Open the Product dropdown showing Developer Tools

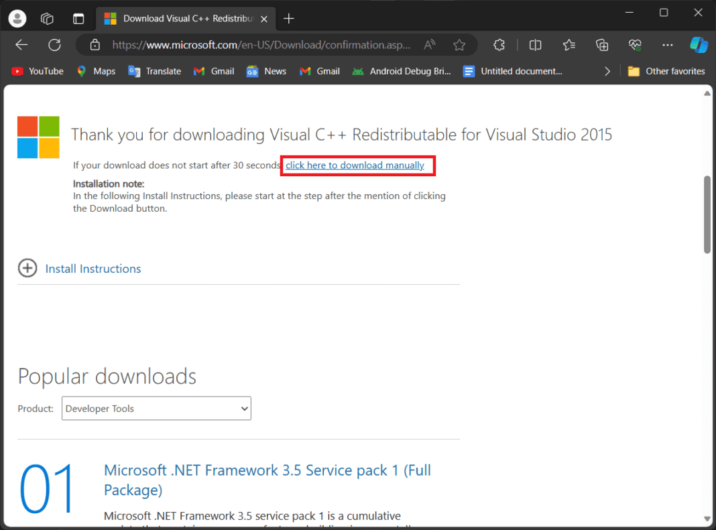pos(156,408)
